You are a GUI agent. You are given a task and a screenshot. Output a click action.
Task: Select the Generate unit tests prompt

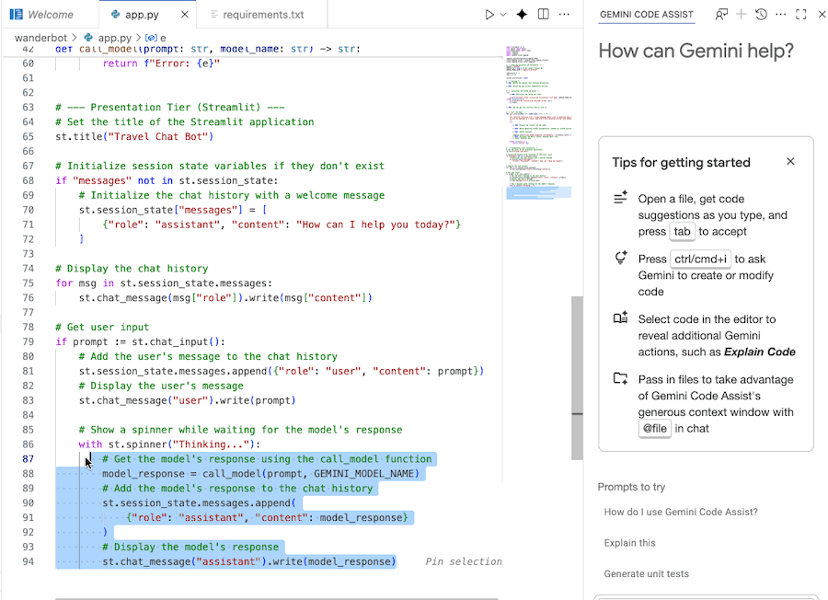point(645,572)
